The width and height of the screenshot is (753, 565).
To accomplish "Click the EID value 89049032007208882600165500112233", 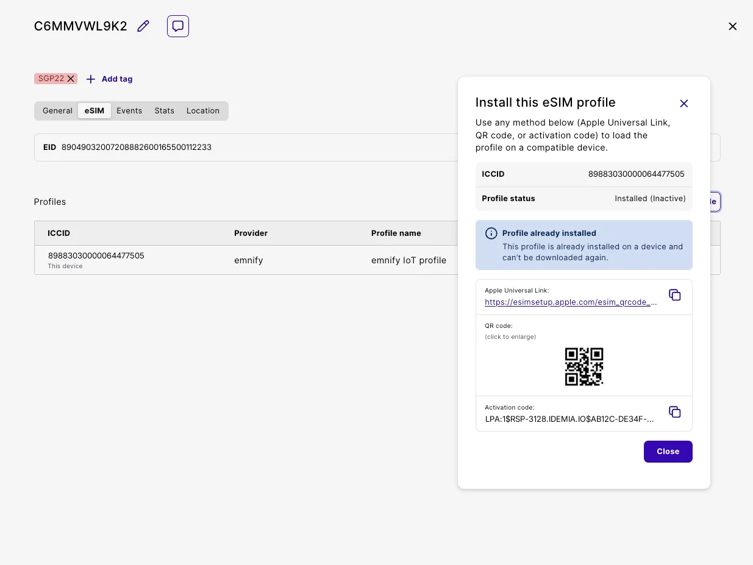I will 137,147.
